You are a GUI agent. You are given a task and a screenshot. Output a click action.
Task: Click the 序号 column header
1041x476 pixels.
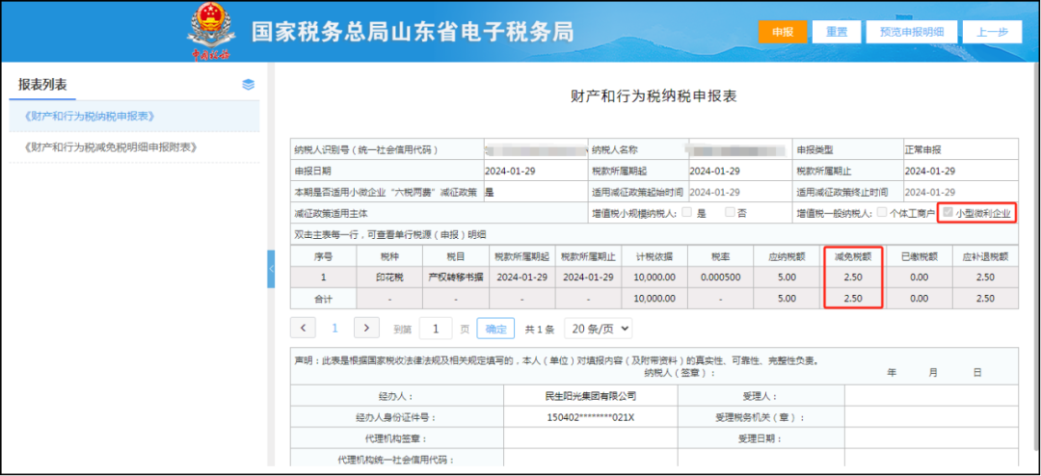coord(323,257)
